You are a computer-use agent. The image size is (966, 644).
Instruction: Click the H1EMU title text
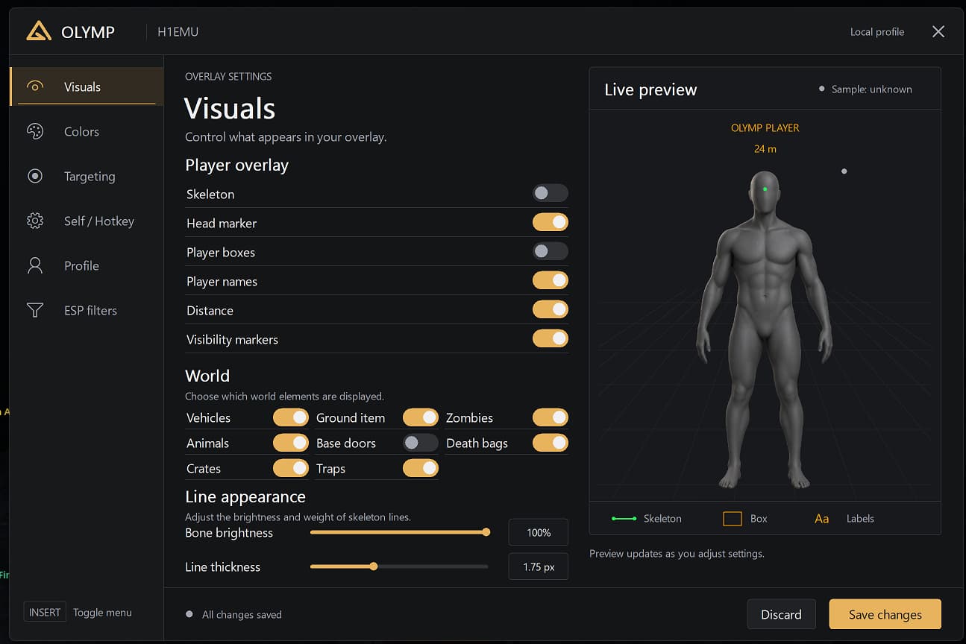(178, 32)
